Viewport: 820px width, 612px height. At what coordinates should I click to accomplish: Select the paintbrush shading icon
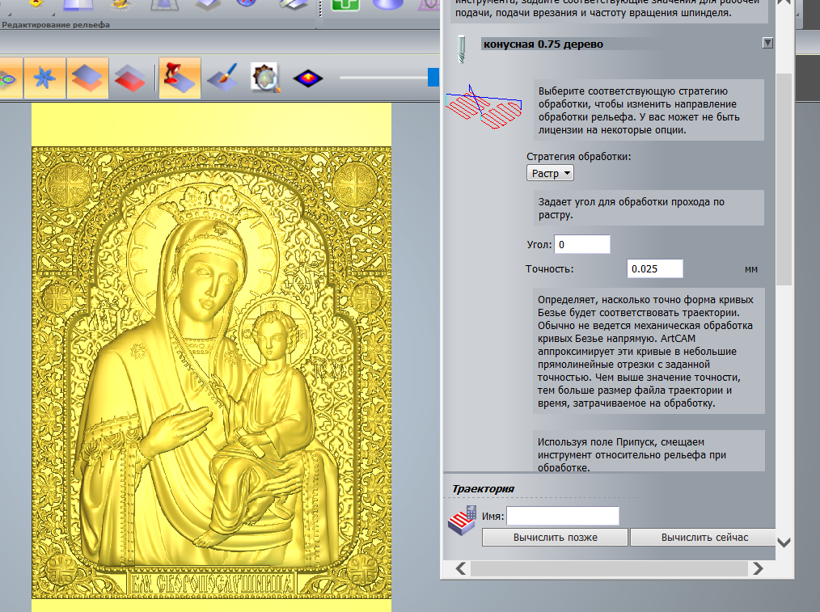(x=222, y=78)
